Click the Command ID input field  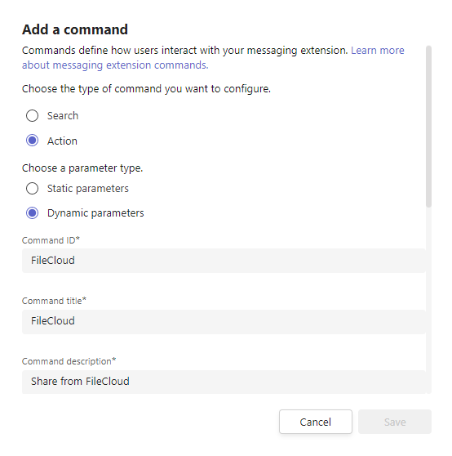pyautogui.click(x=224, y=261)
